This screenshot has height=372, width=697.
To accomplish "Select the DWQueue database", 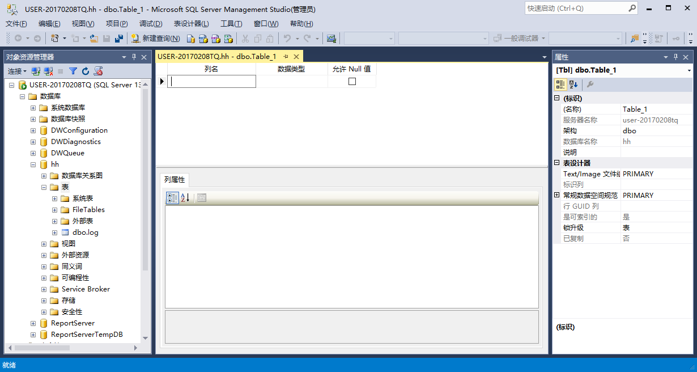I will 67,153.
